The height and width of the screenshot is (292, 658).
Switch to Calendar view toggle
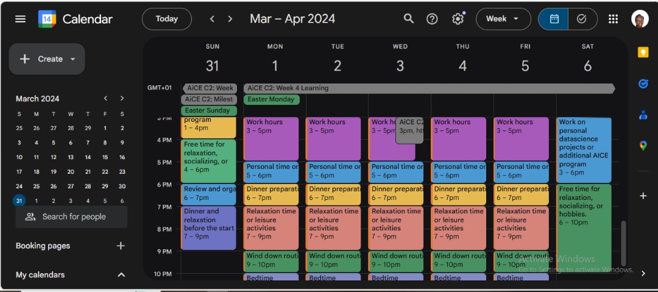[x=554, y=19]
